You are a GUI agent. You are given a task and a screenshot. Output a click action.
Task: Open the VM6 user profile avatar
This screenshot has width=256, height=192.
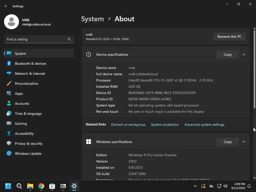click(11, 22)
